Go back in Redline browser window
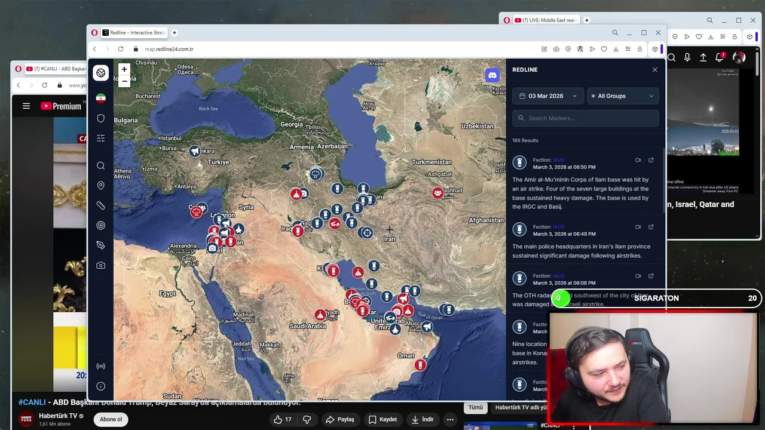Viewport: 765px width, 430px height. point(94,49)
